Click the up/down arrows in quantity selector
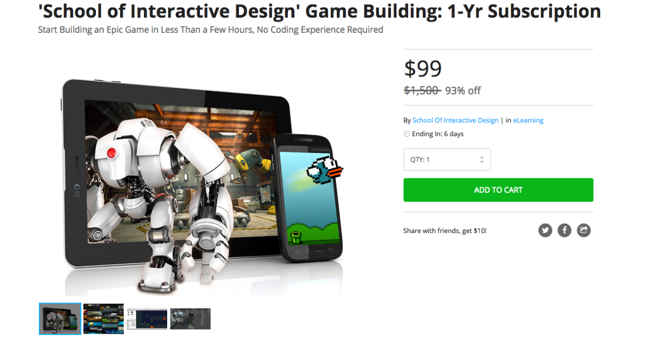Screen dimensions: 647x338 [x=481, y=160]
